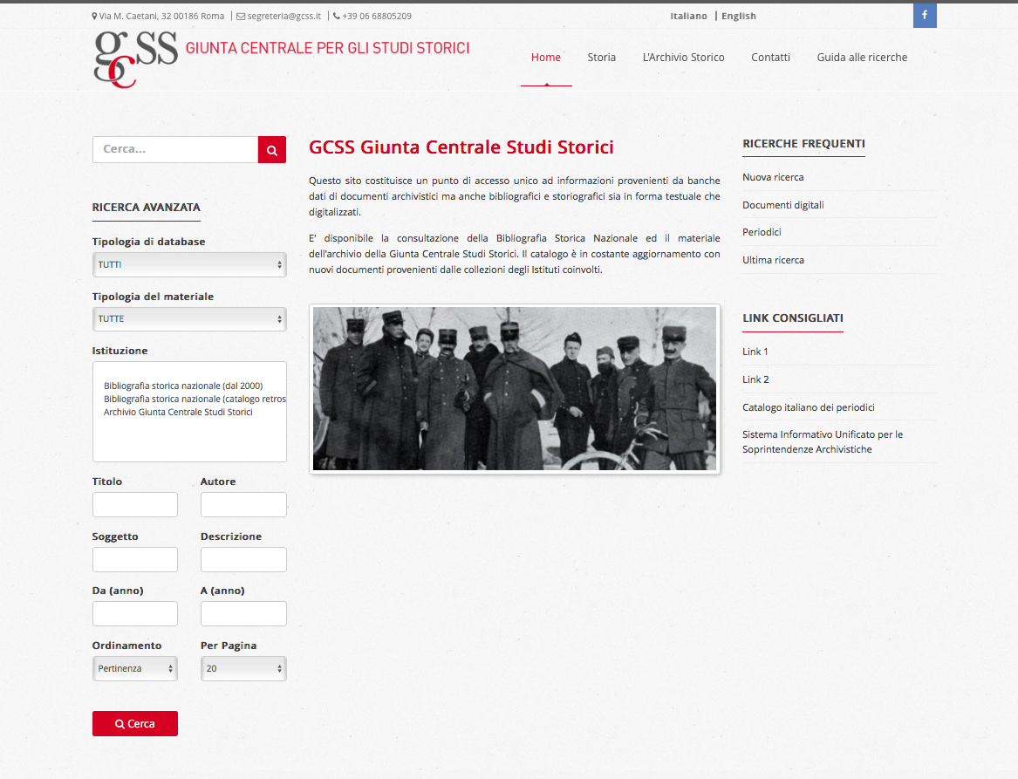Viewport: 1018px width, 779px height.
Task: Click the envelope email icon
Action: (x=241, y=17)
